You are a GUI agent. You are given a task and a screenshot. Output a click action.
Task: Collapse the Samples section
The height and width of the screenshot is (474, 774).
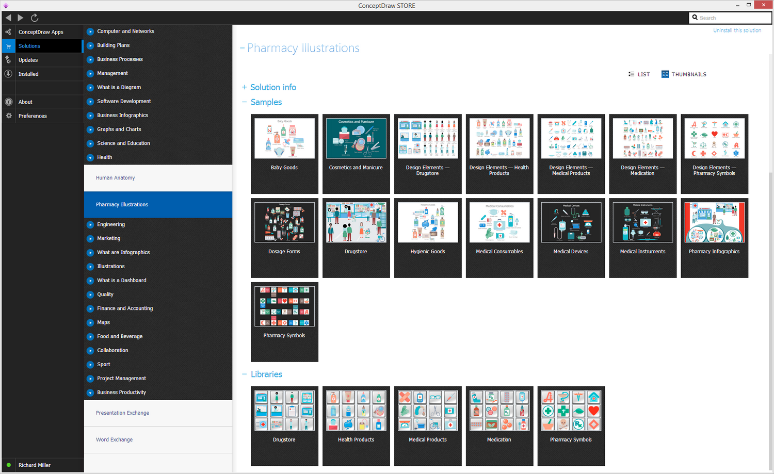[245, 102]
